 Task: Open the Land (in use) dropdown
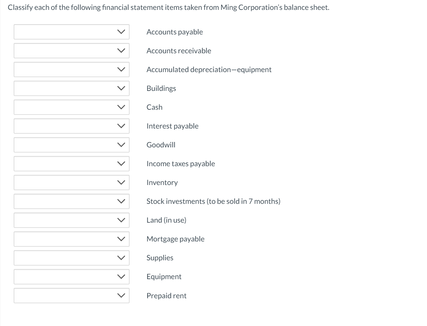click(x=71, y=220)
